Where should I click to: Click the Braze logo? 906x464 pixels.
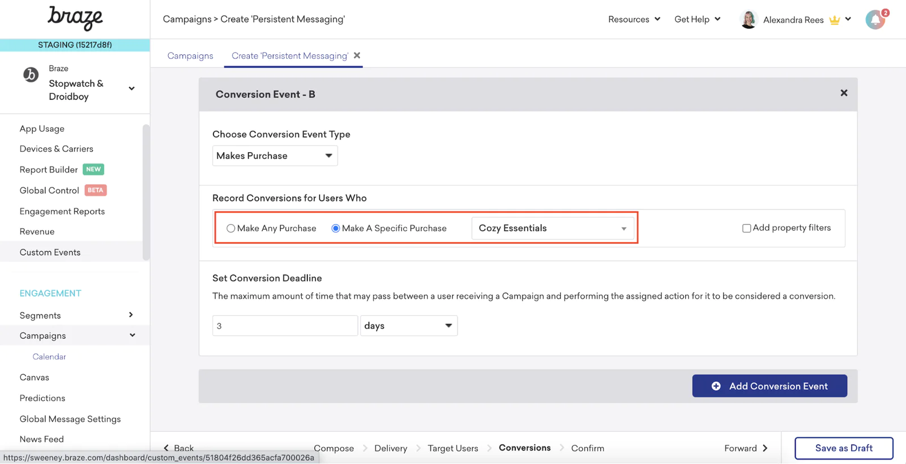[75, 18]
